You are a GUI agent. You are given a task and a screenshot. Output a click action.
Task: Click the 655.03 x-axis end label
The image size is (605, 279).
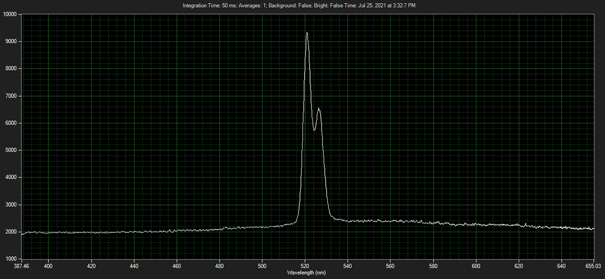[593, 265]
